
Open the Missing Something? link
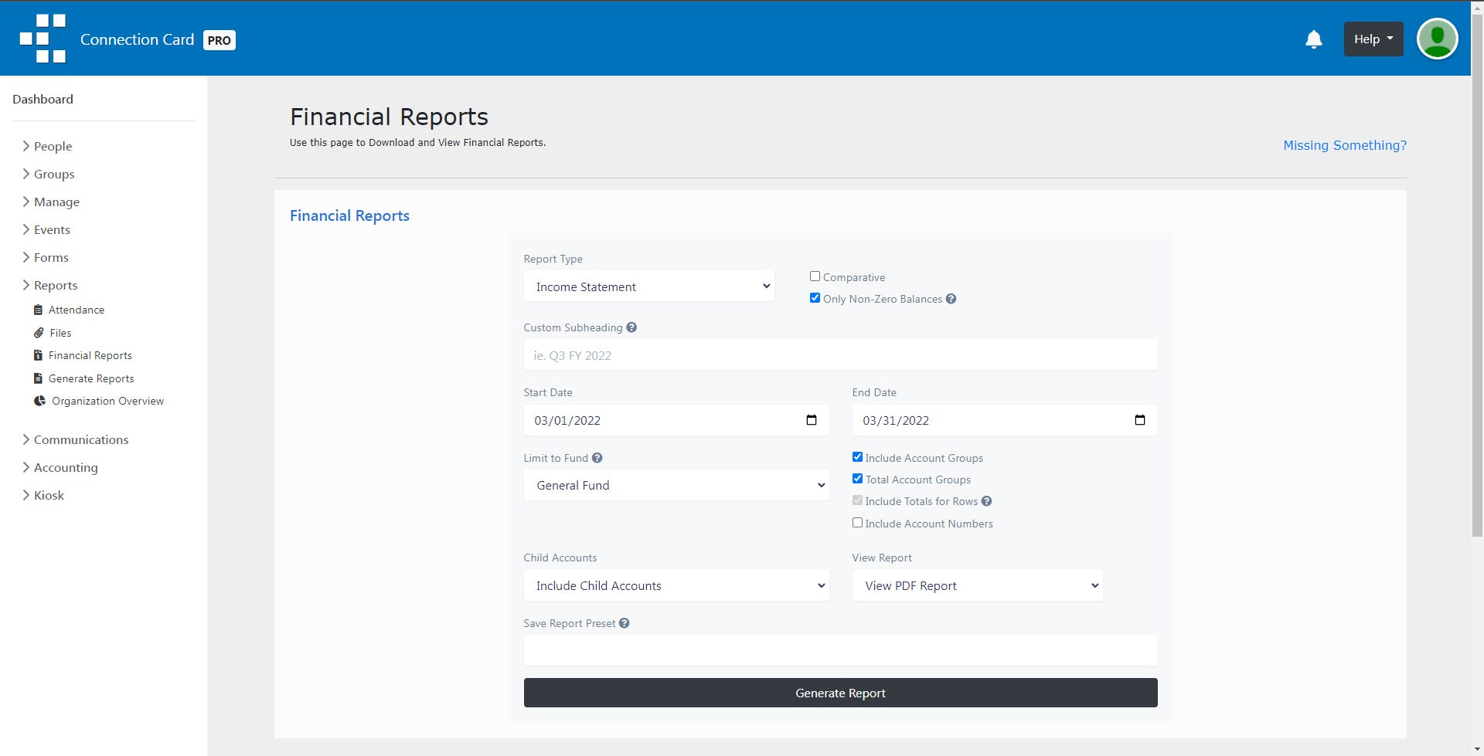(1344, 145)
